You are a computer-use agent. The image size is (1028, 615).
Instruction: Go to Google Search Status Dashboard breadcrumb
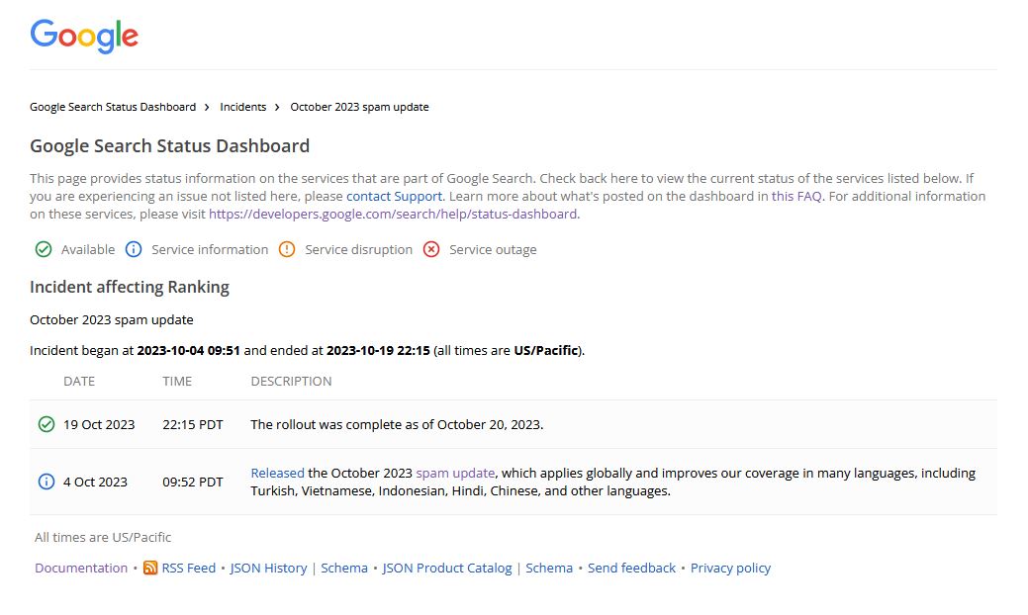pyautogui.click(x=113, y=107)
